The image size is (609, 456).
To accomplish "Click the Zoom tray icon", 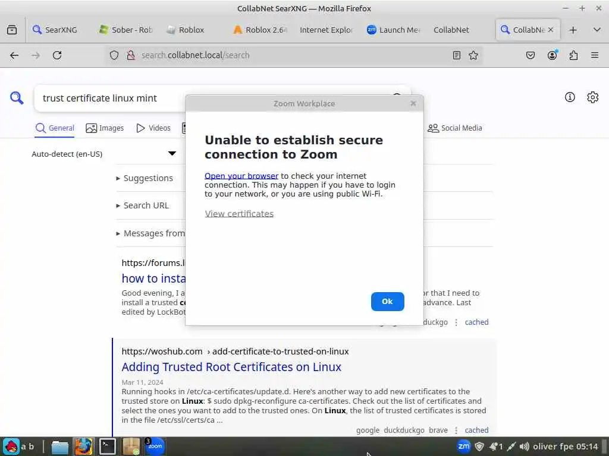I will click(x=463, y=446).
